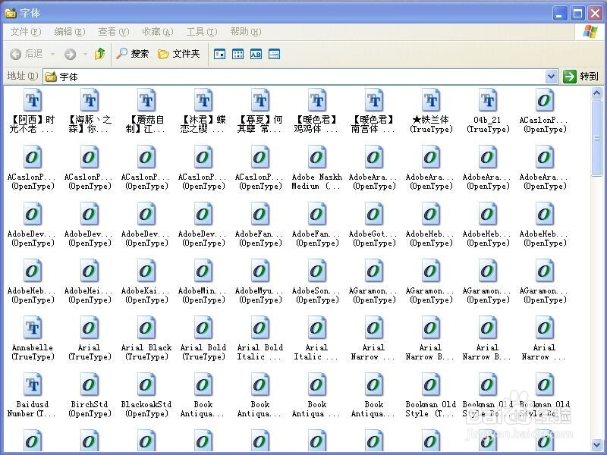
Task: Open the 工具(T) menu
Action: click(x=202, y=32)
